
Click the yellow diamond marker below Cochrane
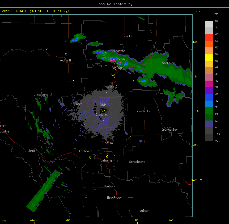pyautogui.click(x=90, y=157)
